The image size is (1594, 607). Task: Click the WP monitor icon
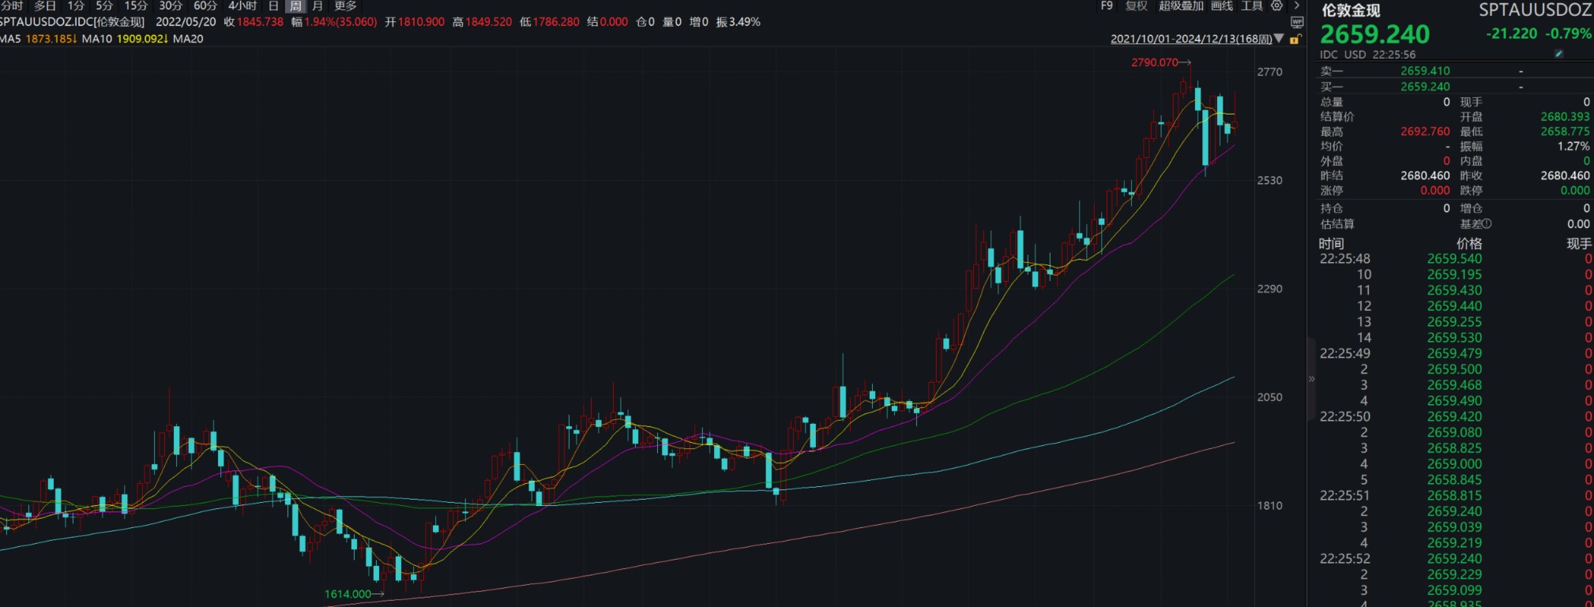(x=1297, y=22)
